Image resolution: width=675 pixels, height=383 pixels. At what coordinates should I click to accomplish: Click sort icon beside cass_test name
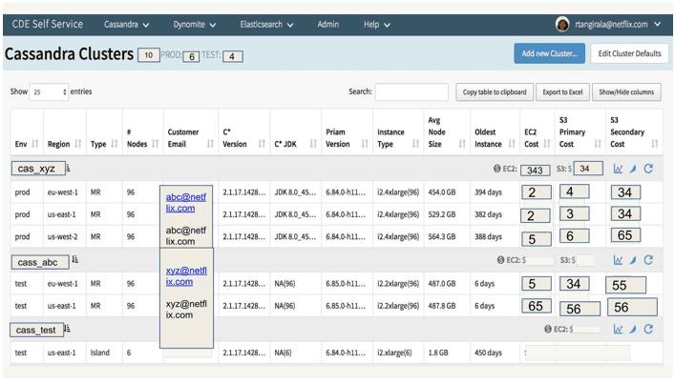[x=67, y=329]
